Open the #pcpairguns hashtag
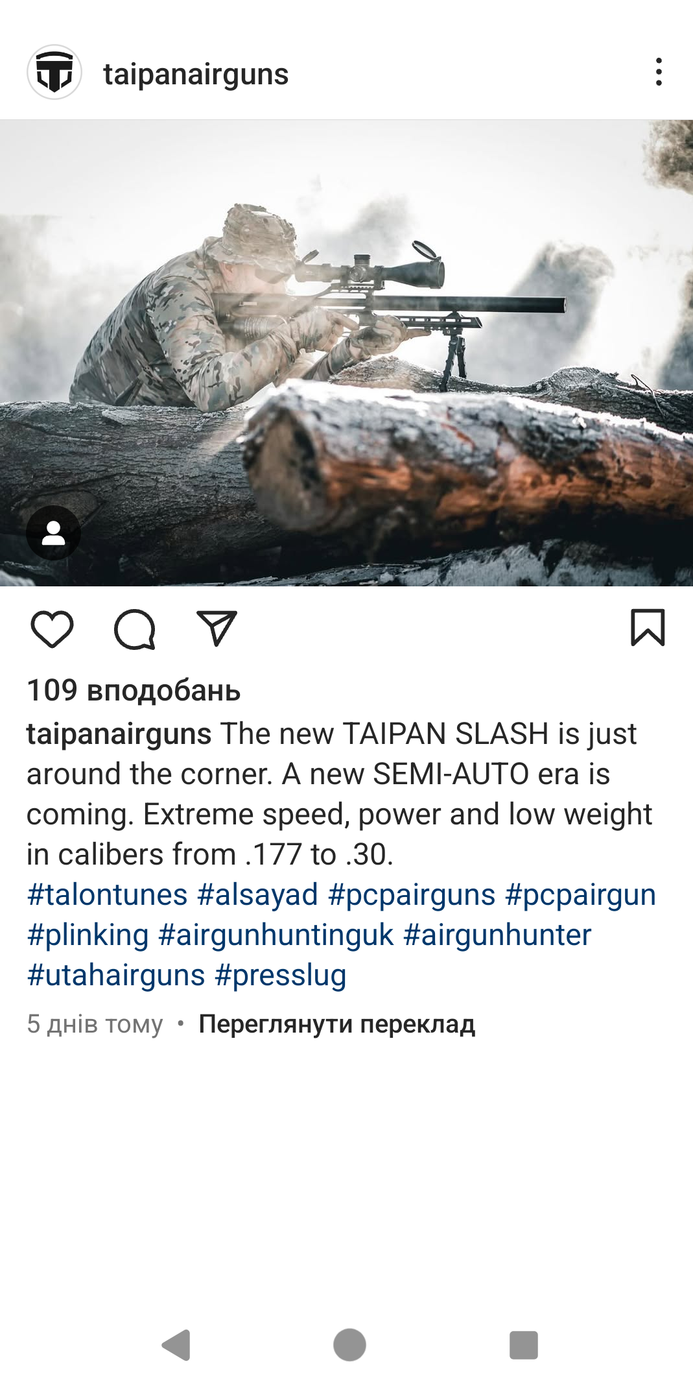The width and height of the screenshot is (693, 1390). (x=412, y=894)
